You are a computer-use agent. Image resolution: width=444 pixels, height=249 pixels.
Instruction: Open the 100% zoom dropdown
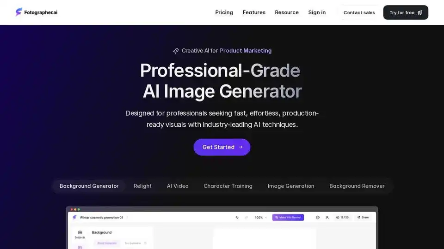click(261, 217)
